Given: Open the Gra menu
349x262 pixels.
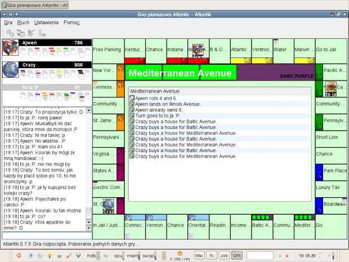Looking at the screenshot, I should click(x=8, y=23).
